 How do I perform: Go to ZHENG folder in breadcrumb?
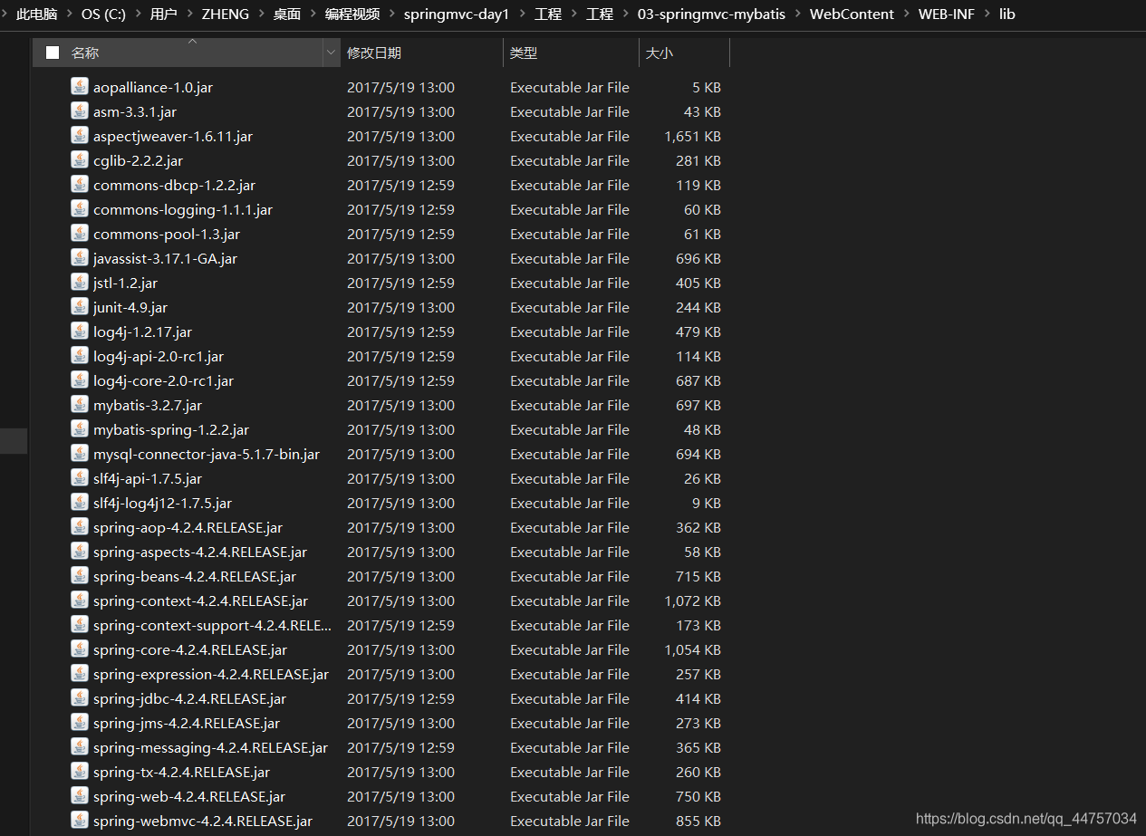pos(225,14)
